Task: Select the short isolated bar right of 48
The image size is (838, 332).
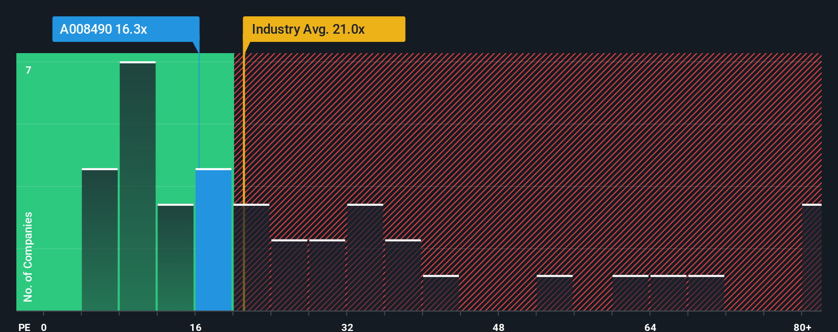Action: 555,293
